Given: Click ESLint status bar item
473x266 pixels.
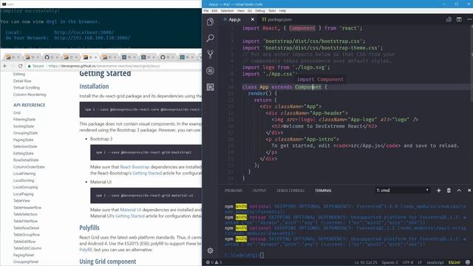Looking at the screenshot, I should click(455, 262).
